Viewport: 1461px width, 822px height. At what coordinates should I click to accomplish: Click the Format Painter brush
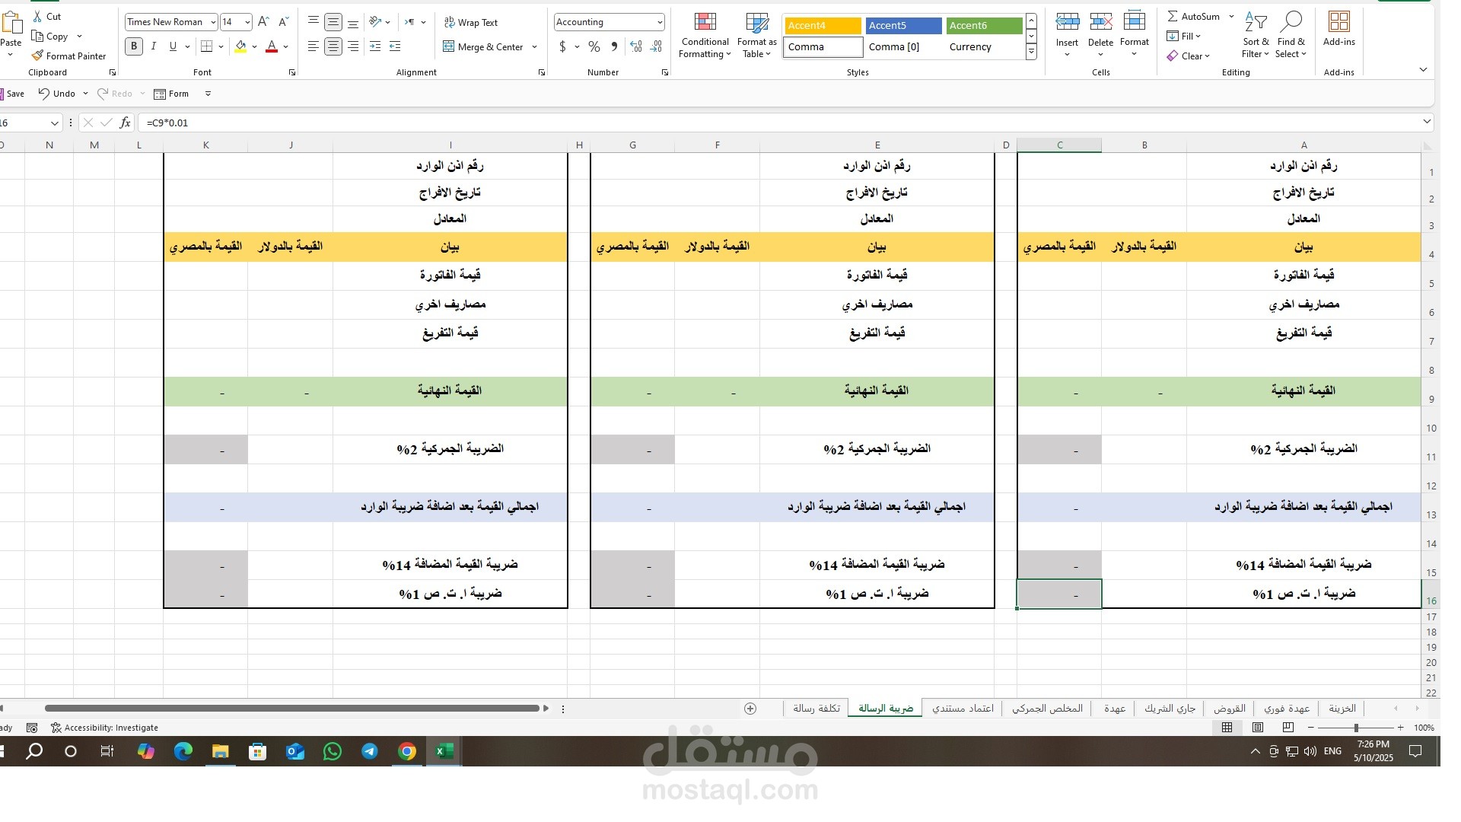tap(37, 56)
